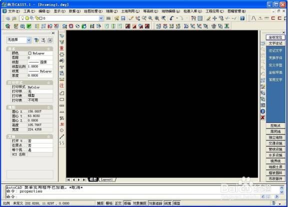Screen dimensions: 288x207
Task: Click the 颜色 ByLayer color swatch field
Action: 40,53
